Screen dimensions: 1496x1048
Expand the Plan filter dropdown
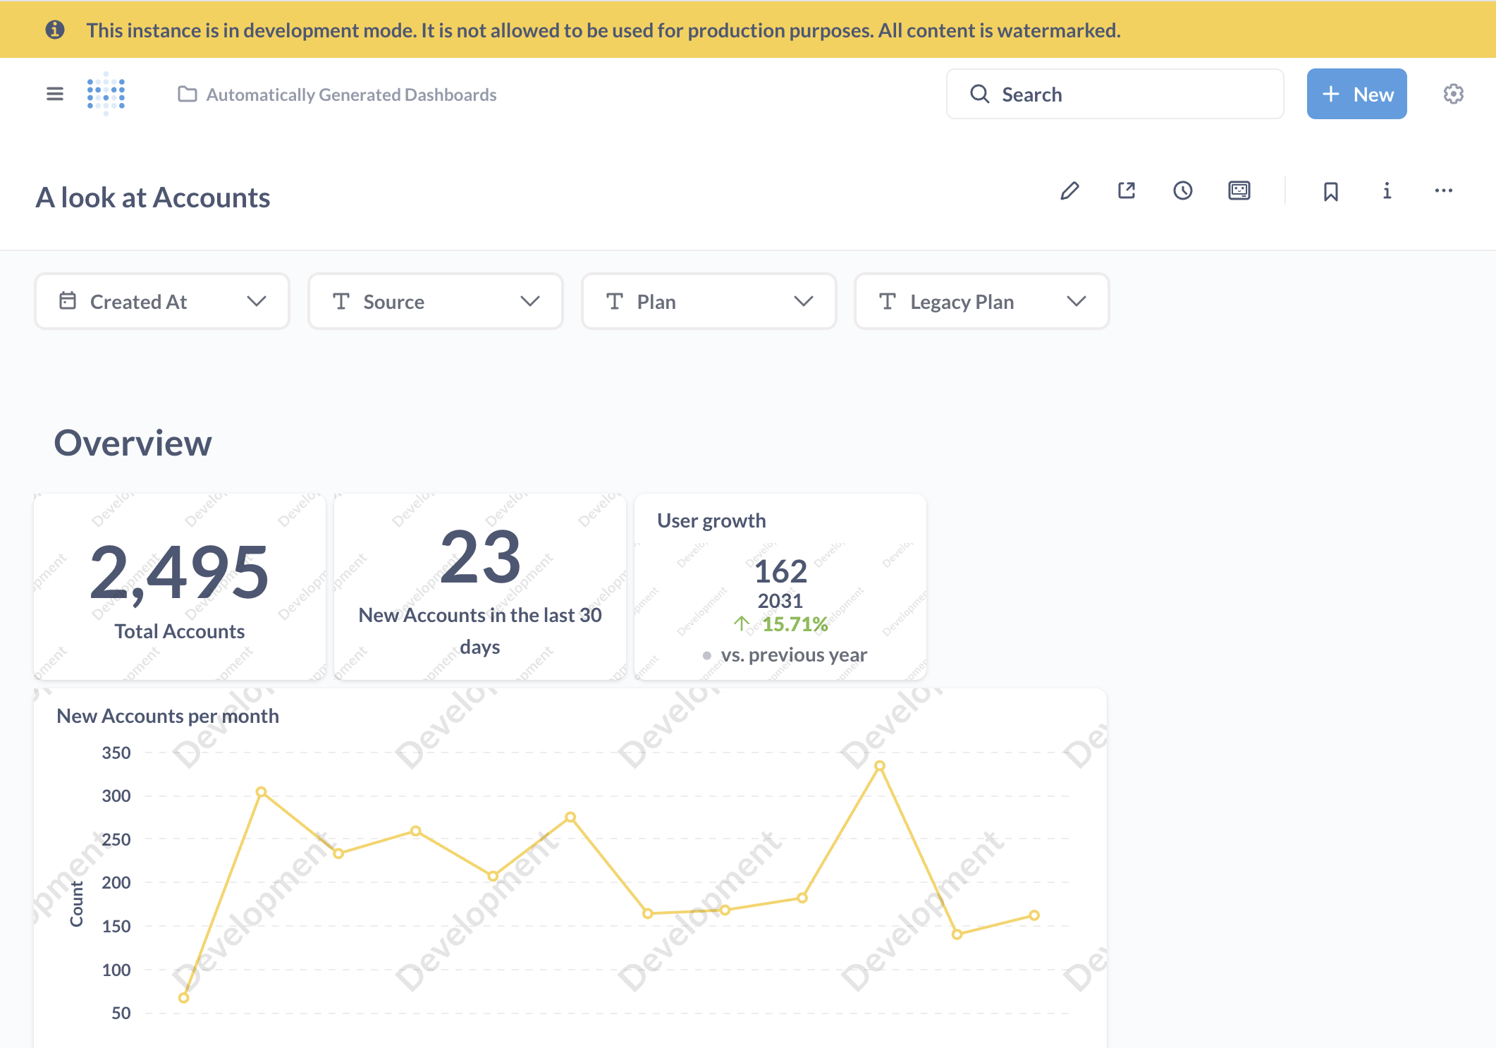pos(709,302)
